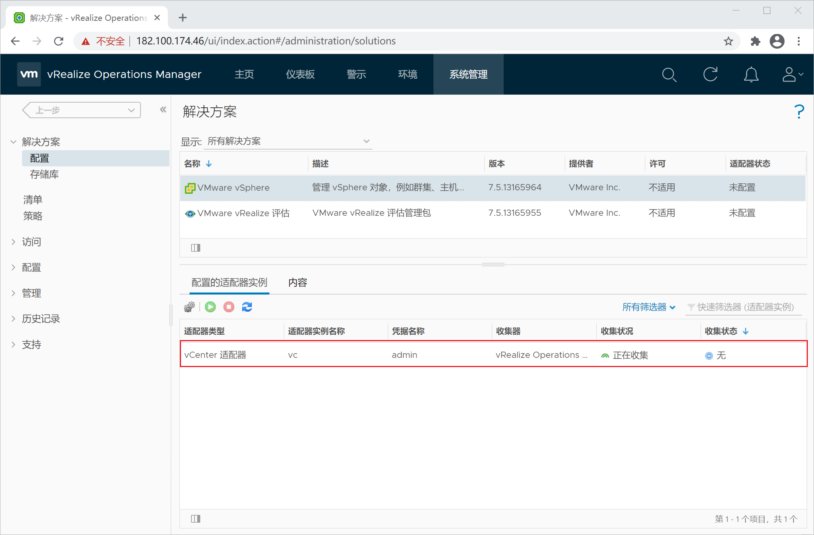Click the VMware vSphere solution icon
The width and height of the screenshot is (814, 535).
(190, 188)
